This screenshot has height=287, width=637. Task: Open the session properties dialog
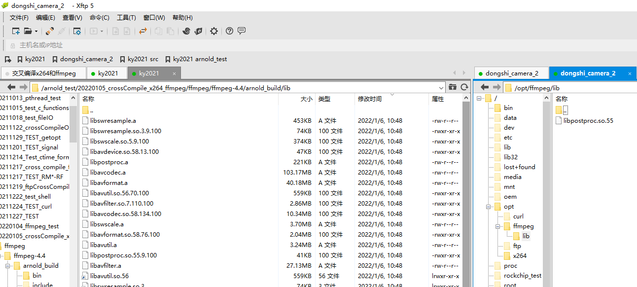point(76,31)
